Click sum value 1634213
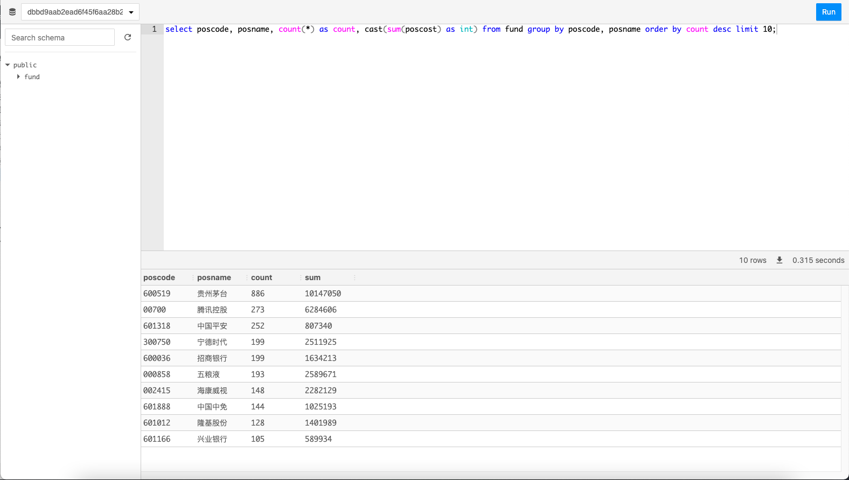849x480 pixels. (x=321, y=358)
